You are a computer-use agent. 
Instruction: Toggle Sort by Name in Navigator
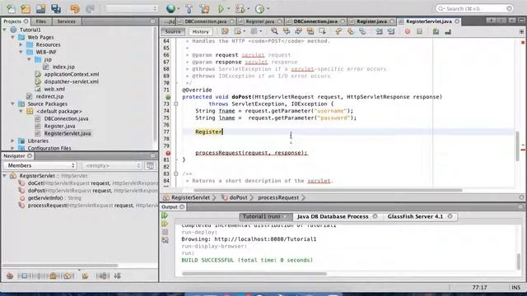pos(102,276)
